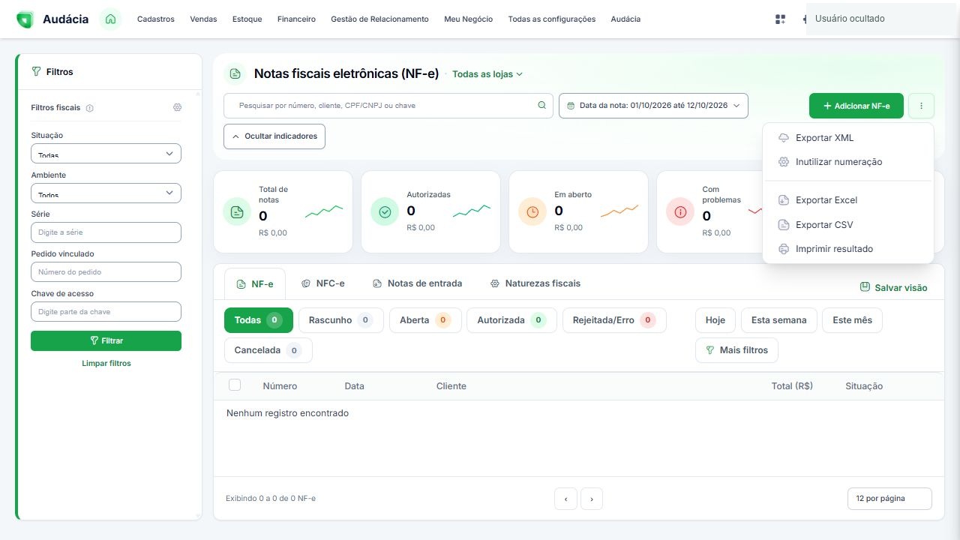The width and height of the screenshot is (960, 540).
Task: Click the Autorizadas check icon
Action: (x=385, y=212)
